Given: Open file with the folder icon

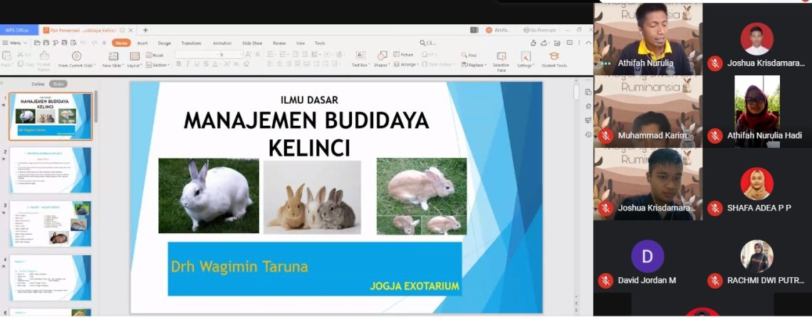Looking at the screenshot, I should click(x=37, y=43).
